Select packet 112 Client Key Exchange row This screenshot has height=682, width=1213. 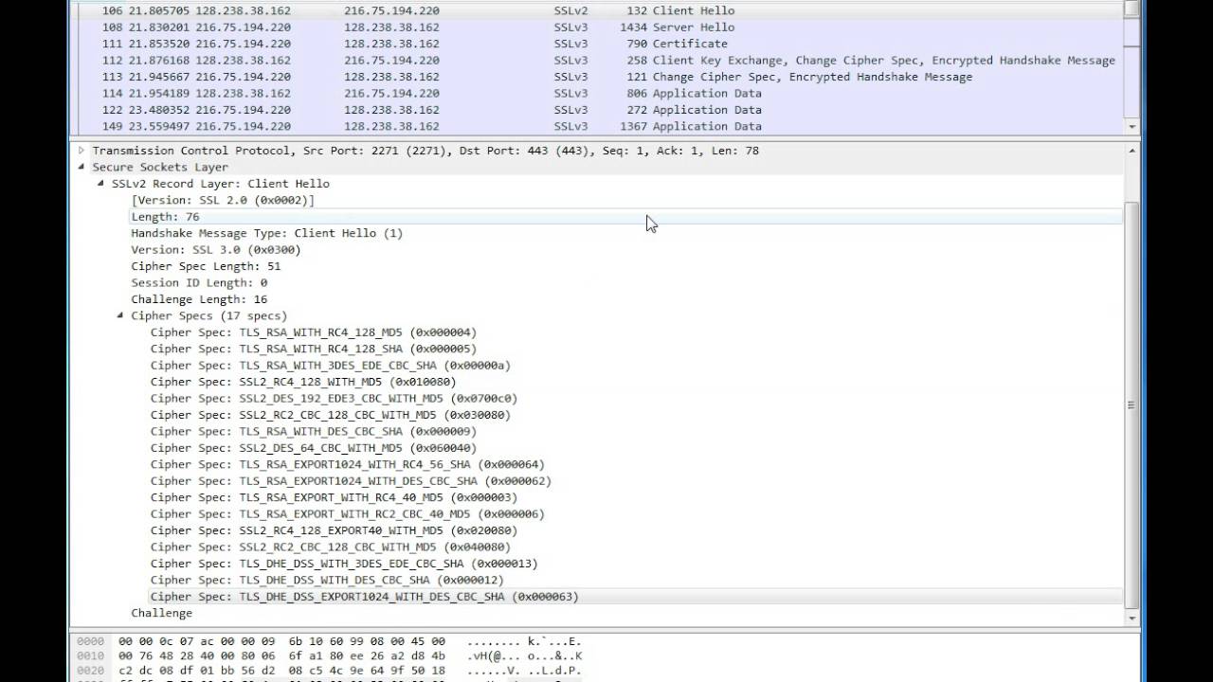pos(597,60)
